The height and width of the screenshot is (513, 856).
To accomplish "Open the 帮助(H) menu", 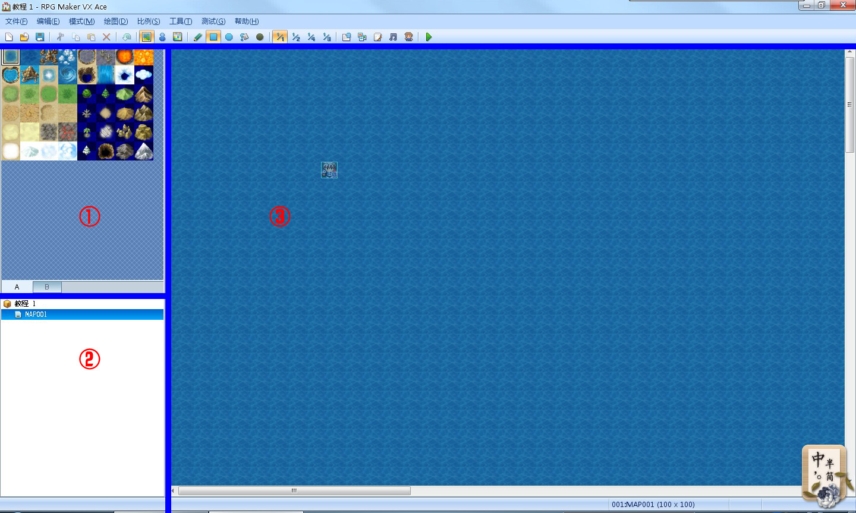I will [247, 21].
